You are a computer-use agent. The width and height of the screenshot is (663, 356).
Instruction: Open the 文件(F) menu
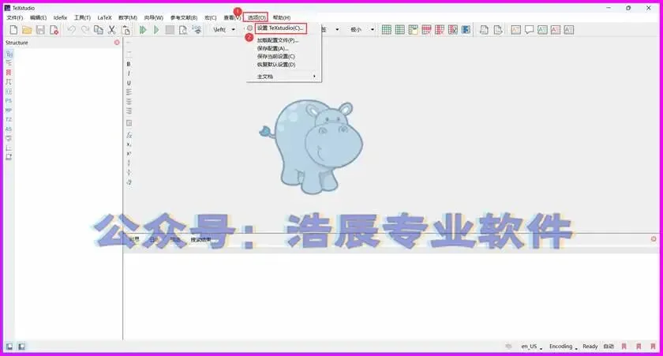15,17
